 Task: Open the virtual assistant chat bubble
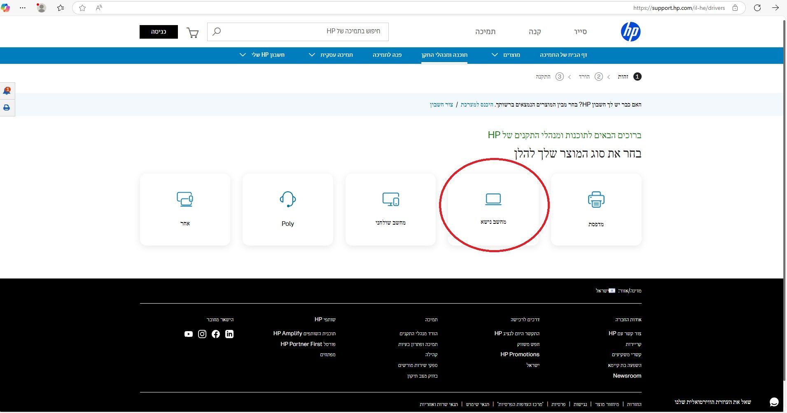point(774,402)
